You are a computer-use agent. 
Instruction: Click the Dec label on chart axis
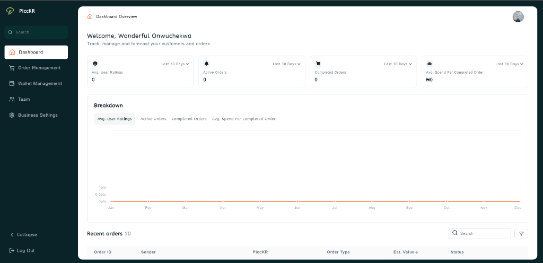click(518, 208)
